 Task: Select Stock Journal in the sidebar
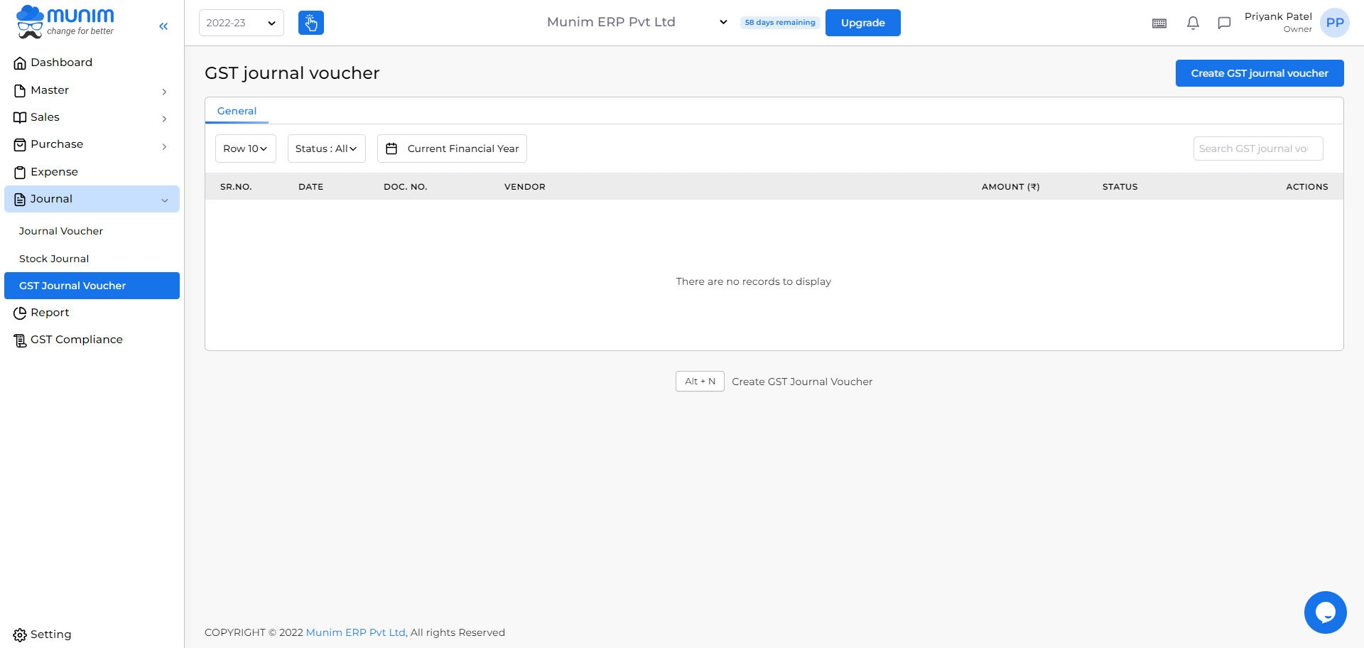pos(54,258)
